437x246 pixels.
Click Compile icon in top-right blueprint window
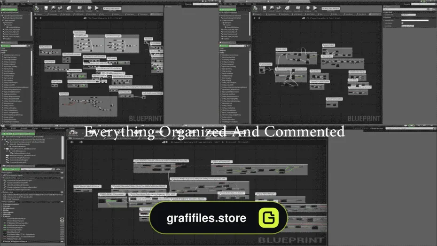255,8
